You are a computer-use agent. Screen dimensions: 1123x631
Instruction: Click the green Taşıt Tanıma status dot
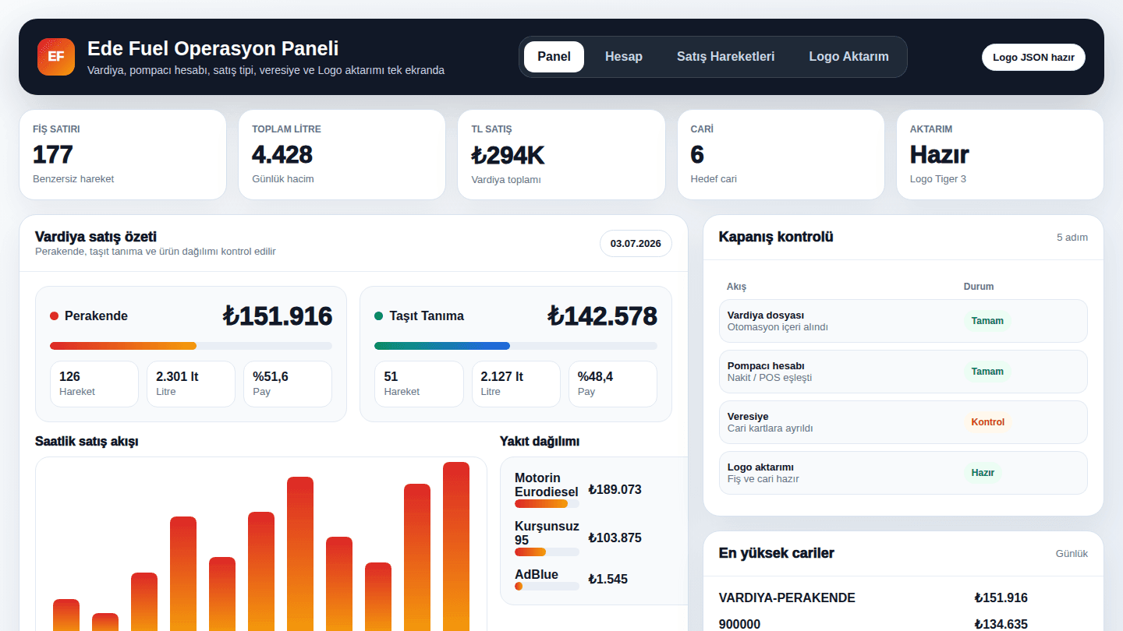(379, 315)
